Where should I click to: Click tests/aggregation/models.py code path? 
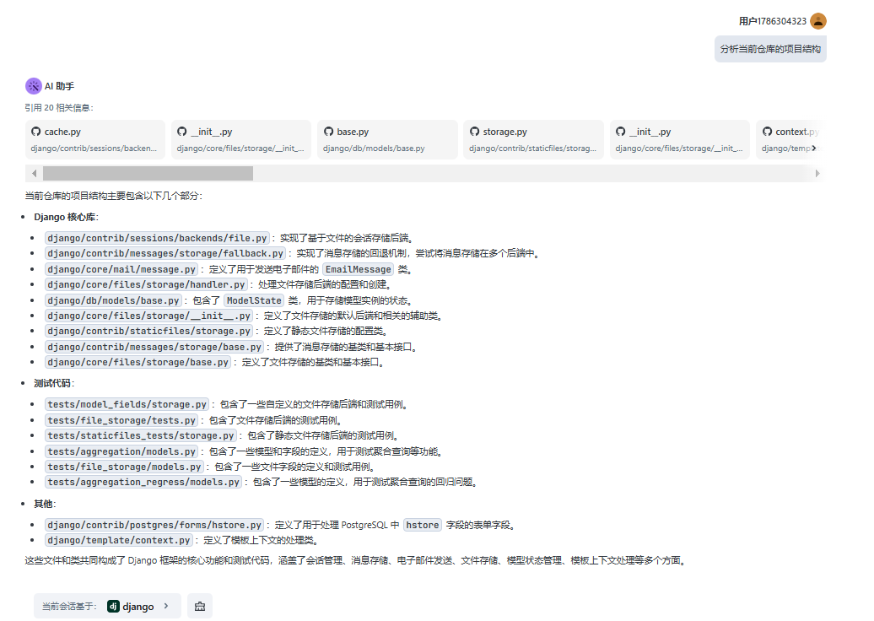click(x=121, y=451)
